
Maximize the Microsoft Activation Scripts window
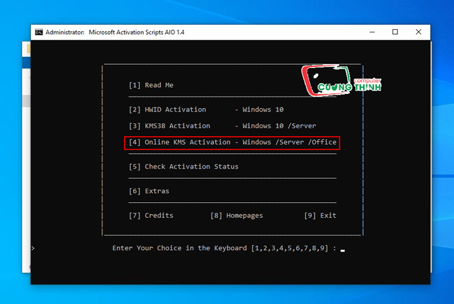tap(395, 32)
